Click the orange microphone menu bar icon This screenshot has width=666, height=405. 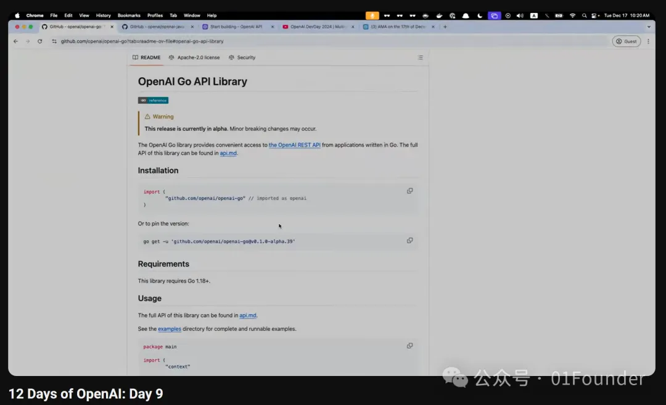tap(372, 15)
